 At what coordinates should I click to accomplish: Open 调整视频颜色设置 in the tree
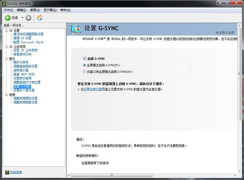click(x=26, y=98)
